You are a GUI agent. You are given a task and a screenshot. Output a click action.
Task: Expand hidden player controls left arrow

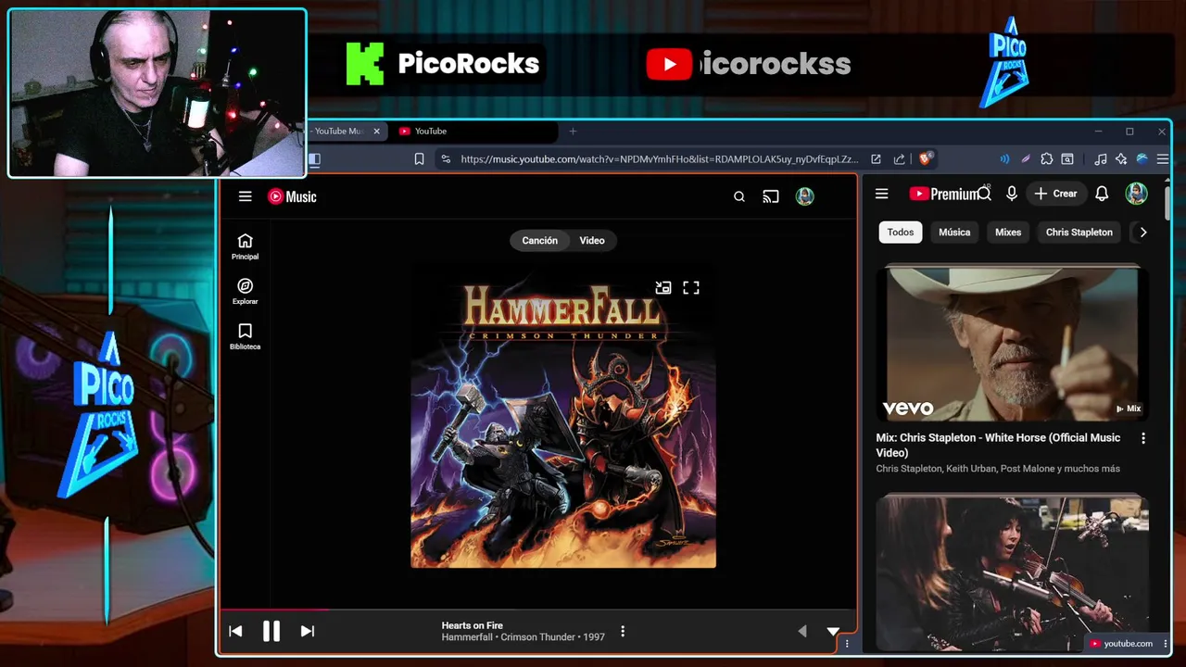point(802,631)
